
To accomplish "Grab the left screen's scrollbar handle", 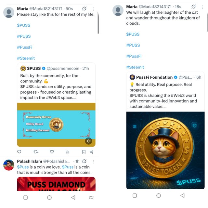I will coord(98,22).
